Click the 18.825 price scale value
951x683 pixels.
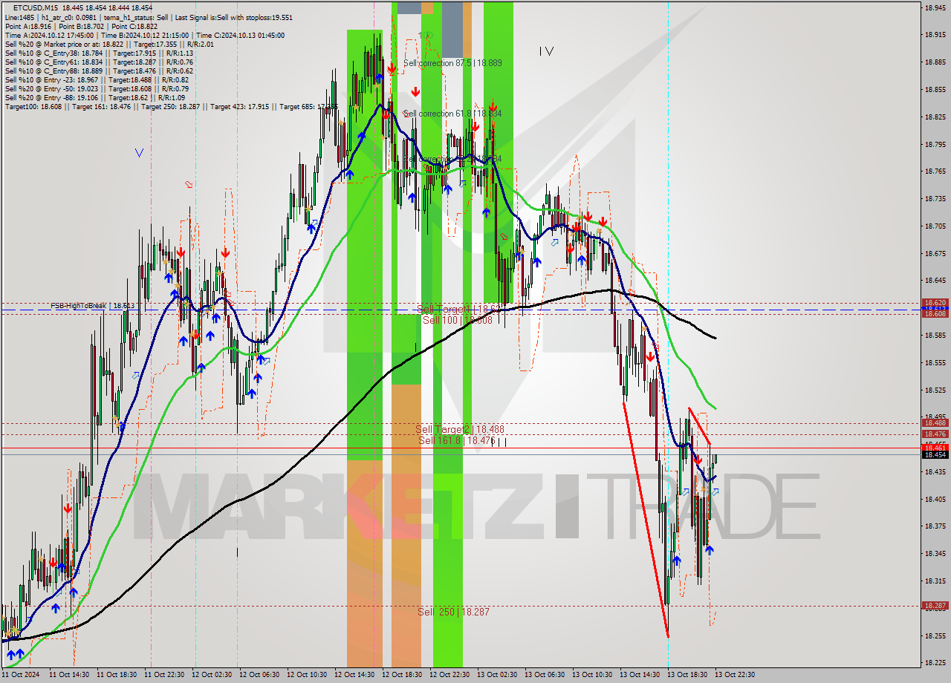(935, 117)
